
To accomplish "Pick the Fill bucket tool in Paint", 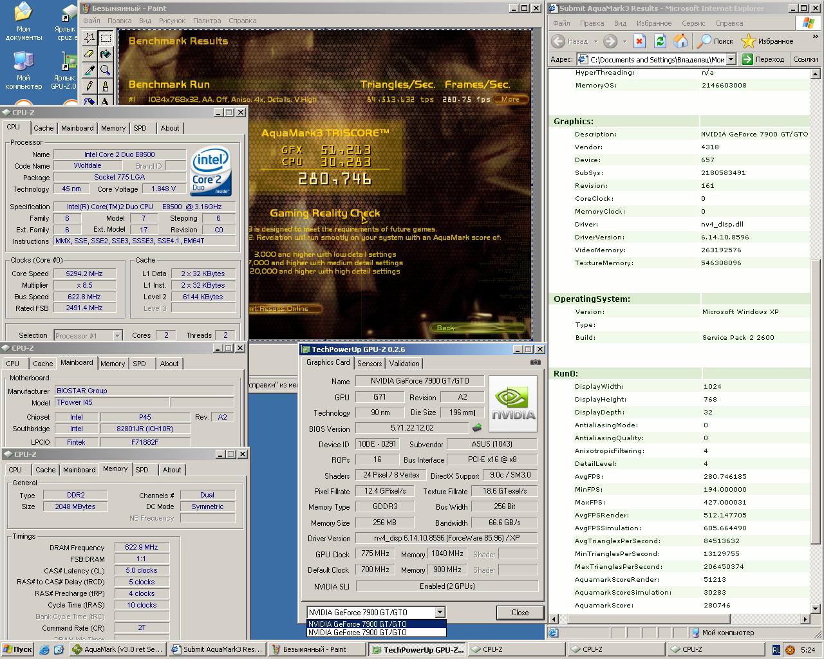I will tap(106, 53).
